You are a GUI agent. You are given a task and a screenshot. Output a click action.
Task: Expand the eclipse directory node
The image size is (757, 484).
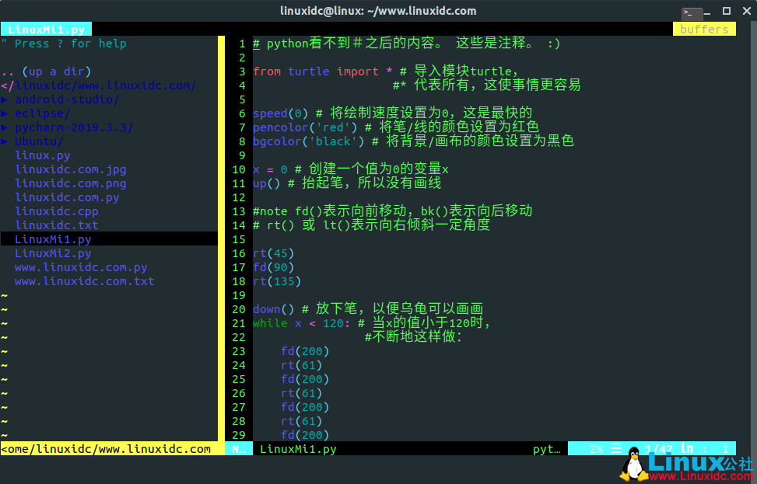(x=42, y=113)
